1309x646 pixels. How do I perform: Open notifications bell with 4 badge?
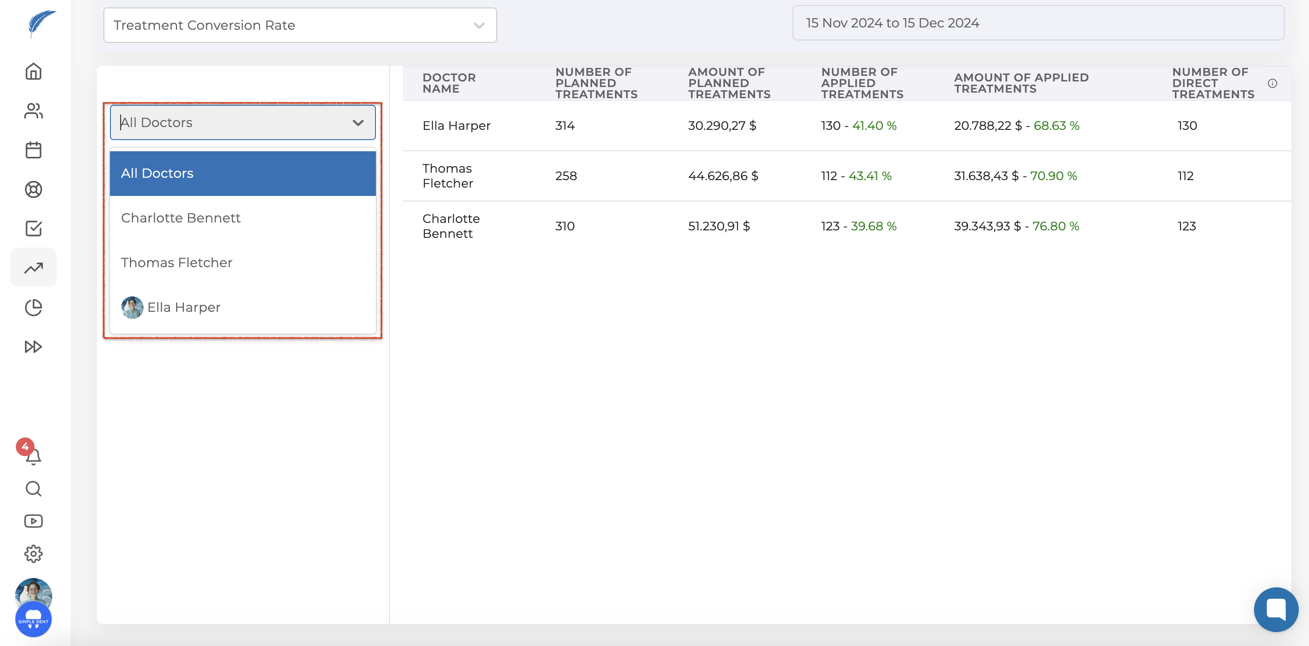33,456
